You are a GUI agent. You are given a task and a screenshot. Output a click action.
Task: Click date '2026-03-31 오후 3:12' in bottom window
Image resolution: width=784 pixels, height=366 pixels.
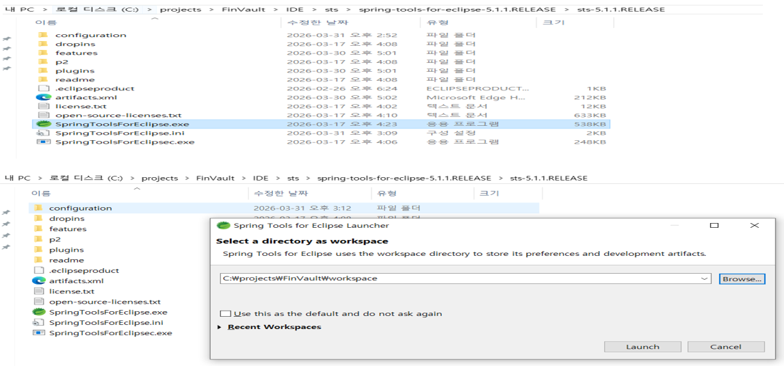pos(301,208)
